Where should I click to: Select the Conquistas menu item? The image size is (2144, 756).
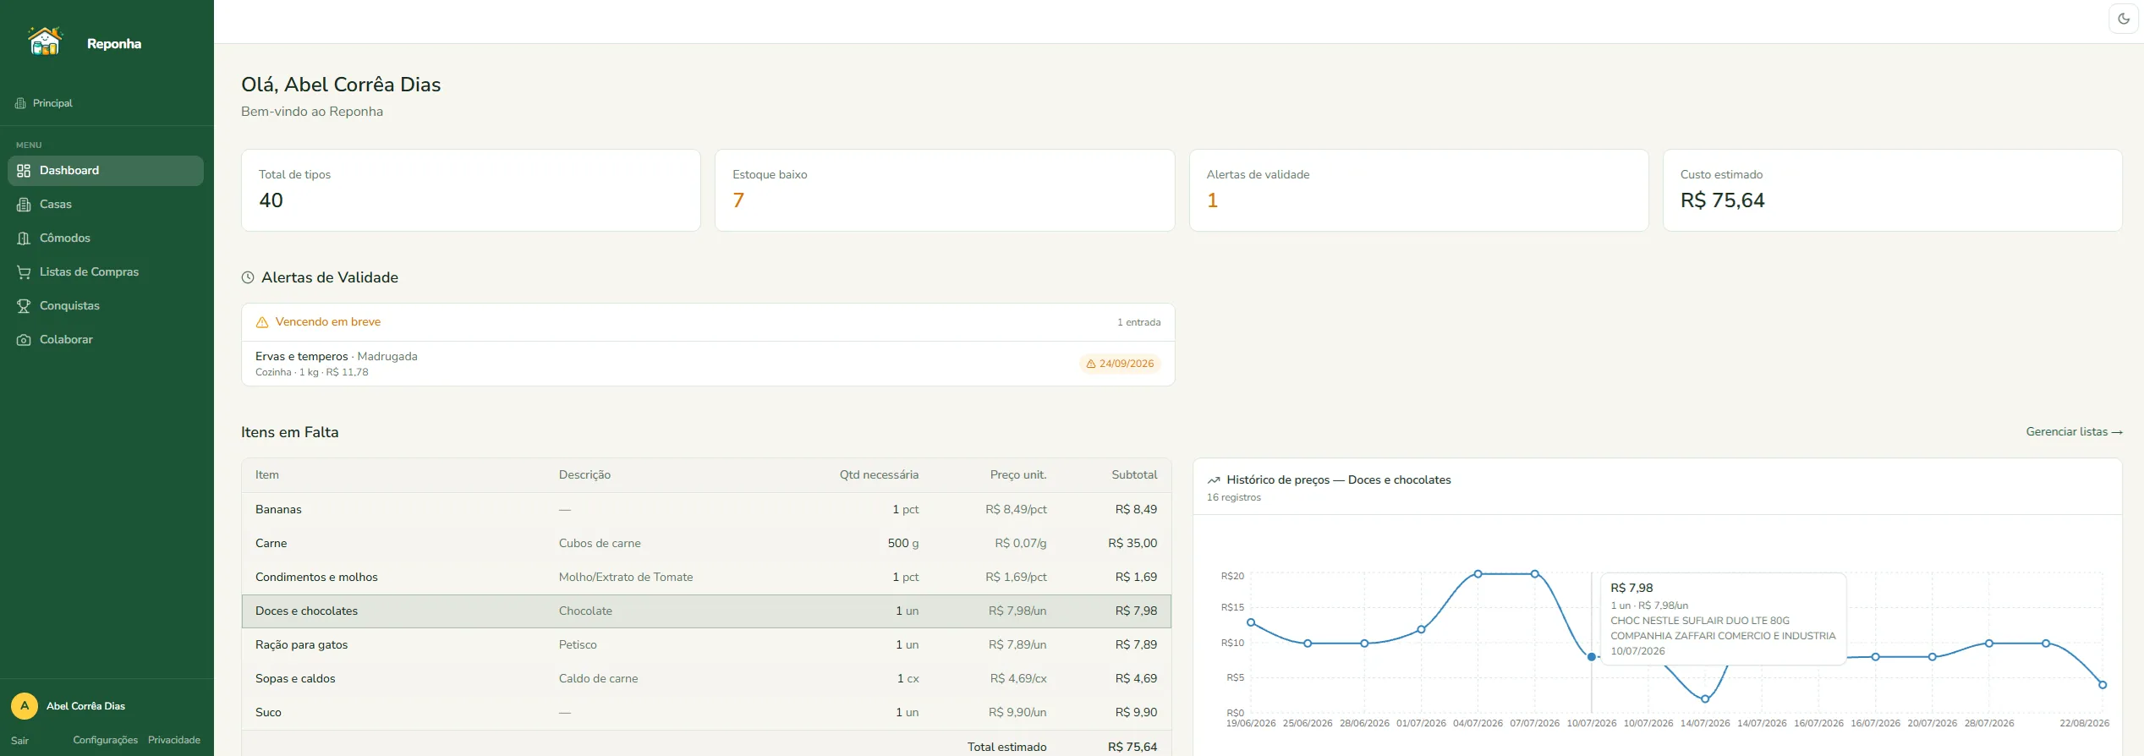point(106,306)
